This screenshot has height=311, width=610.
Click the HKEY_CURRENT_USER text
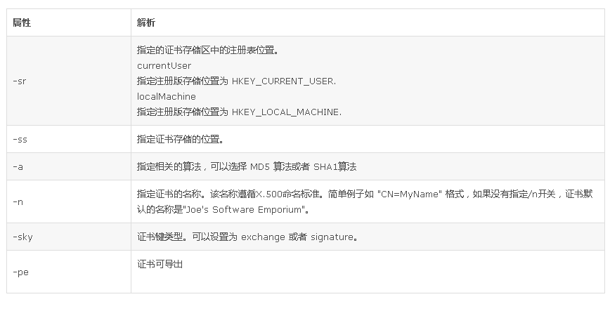pyautogui.click(x=283, y=81)
